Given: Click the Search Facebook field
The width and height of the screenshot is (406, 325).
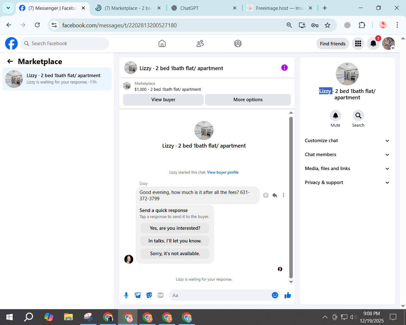Looking at the screenshot, I should point(65,43).
